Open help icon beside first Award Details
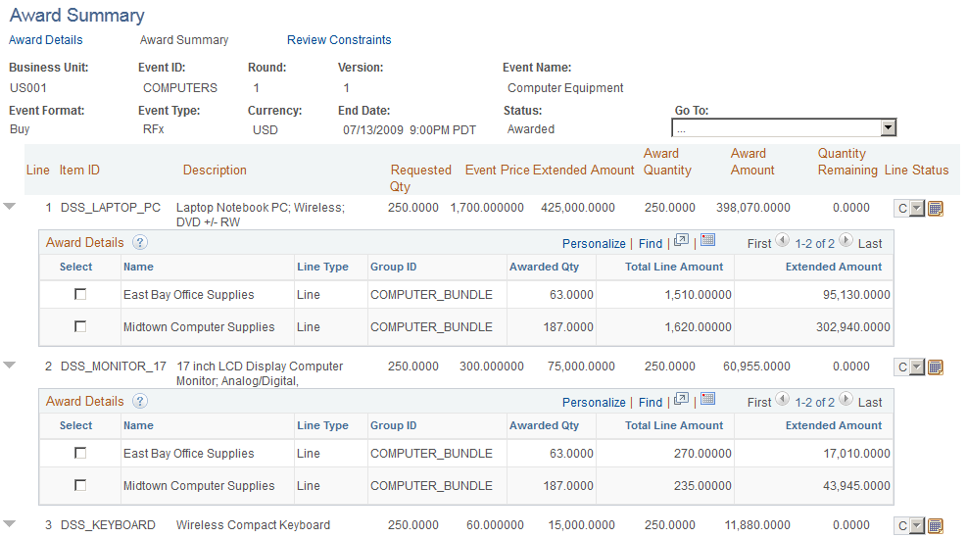 tap(140, 242)
